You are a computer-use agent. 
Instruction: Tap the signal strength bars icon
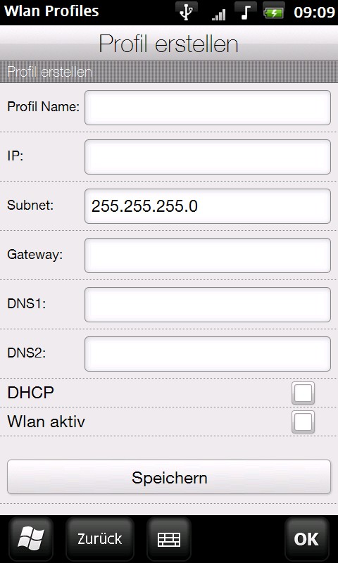(218, 14)
